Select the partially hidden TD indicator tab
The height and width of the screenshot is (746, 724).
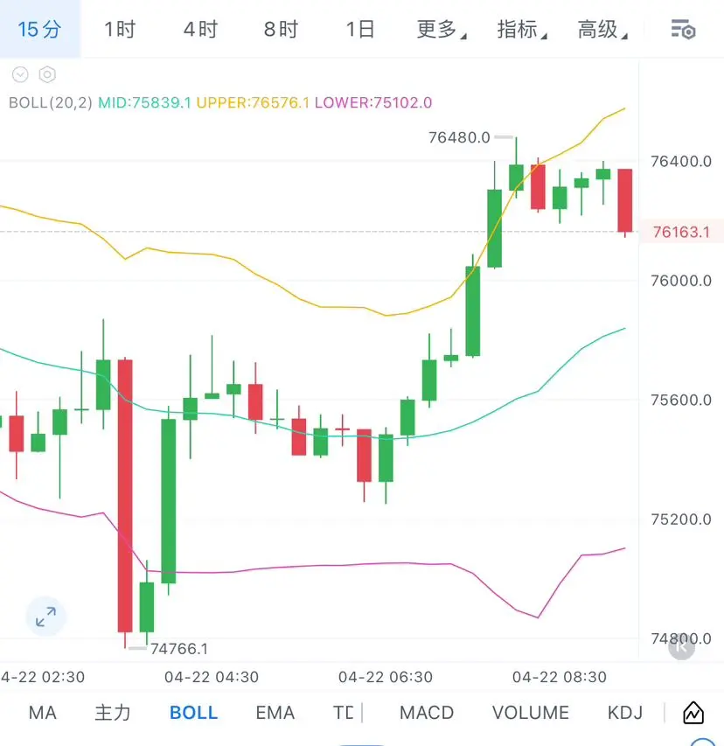point(343,713)
